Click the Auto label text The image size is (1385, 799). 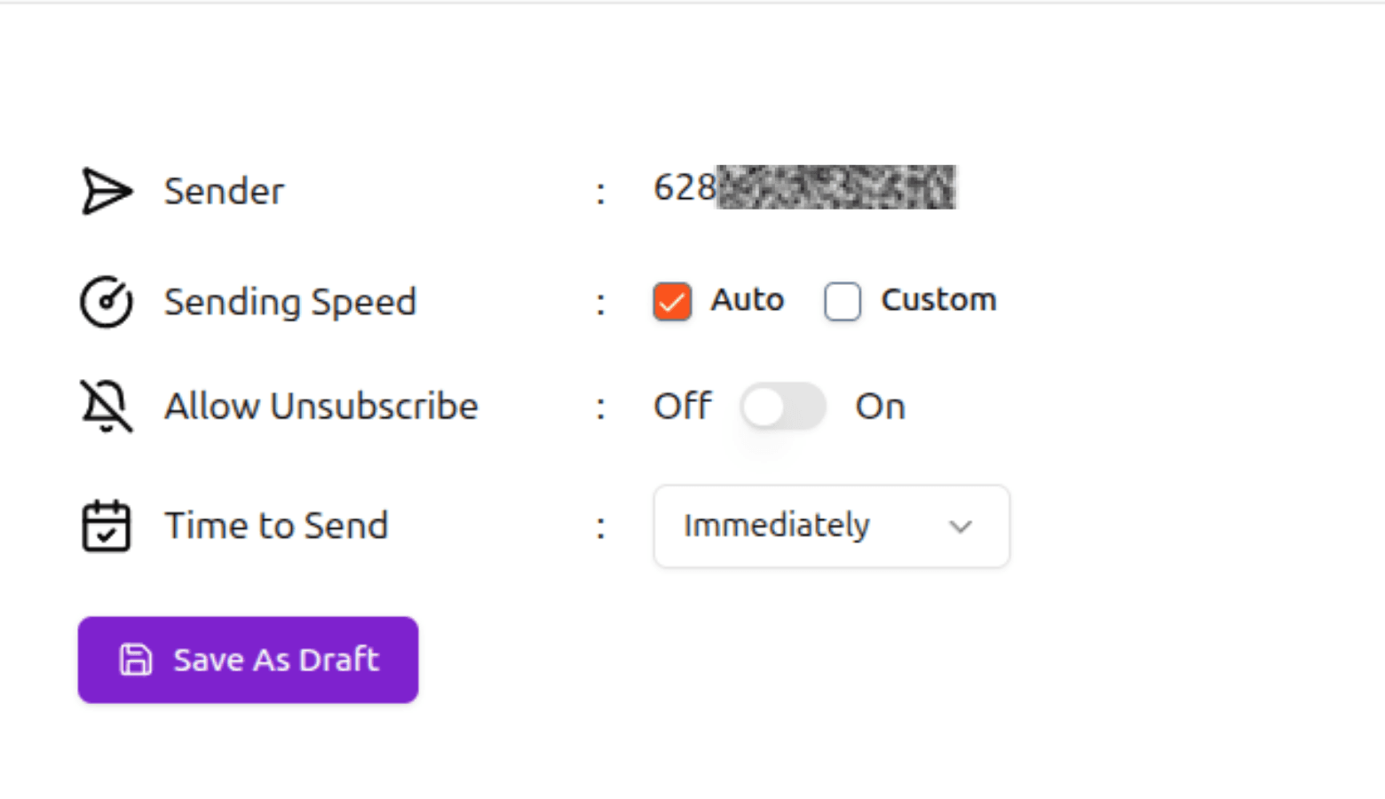coord(747,300)
